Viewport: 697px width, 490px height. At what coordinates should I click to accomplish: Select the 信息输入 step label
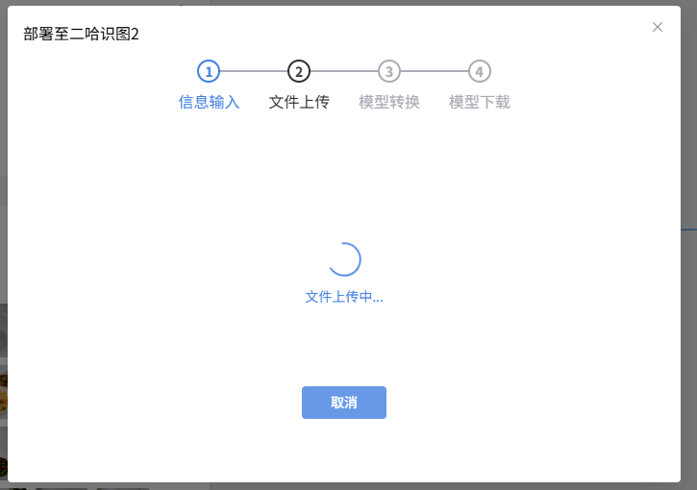209,102
